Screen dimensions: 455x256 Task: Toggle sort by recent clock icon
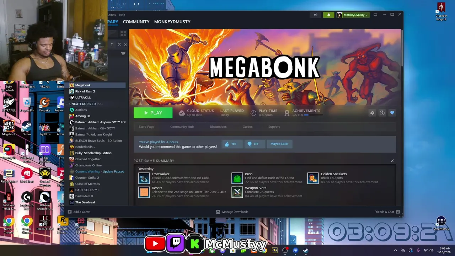(119, 44)
